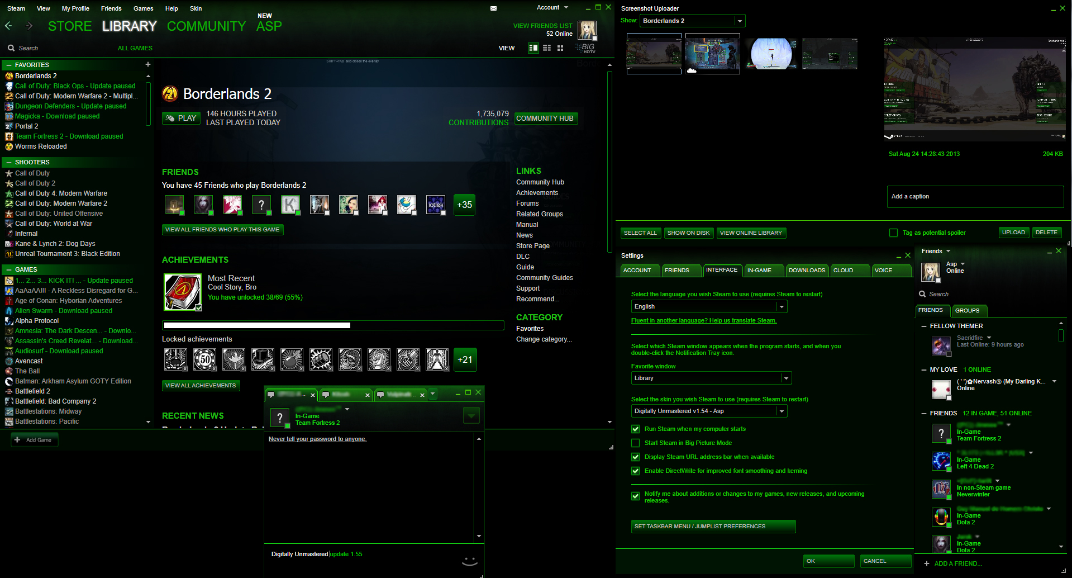Image resolution: width=1072 pixels, height=578 pixels.
Task: Open the GROUPS tab in Friends window
Action: [x=969, y=311]
